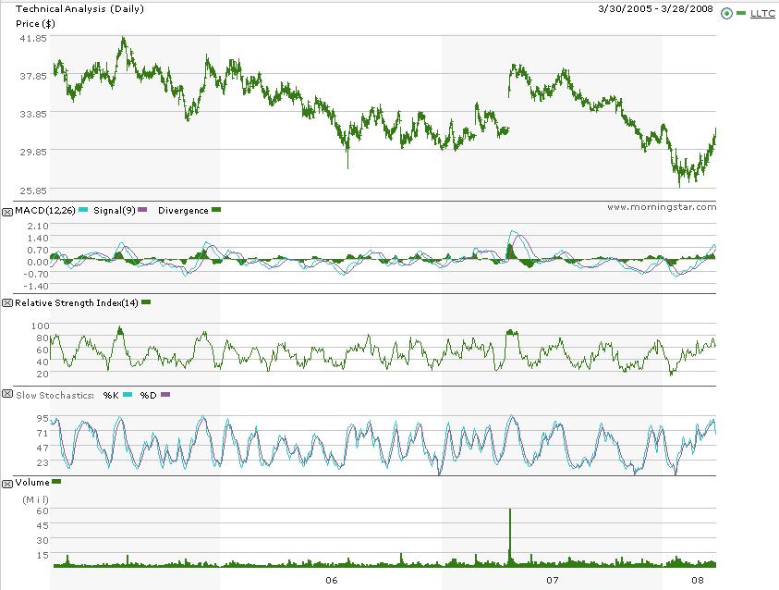Click the Technical Analysis (Daily) title
Screen dimensions: 779x590
[x=80, y=9]
